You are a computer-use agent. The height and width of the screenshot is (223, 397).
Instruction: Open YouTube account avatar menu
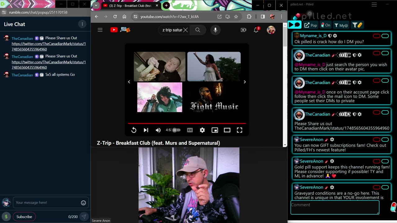(x=271, y=30)
